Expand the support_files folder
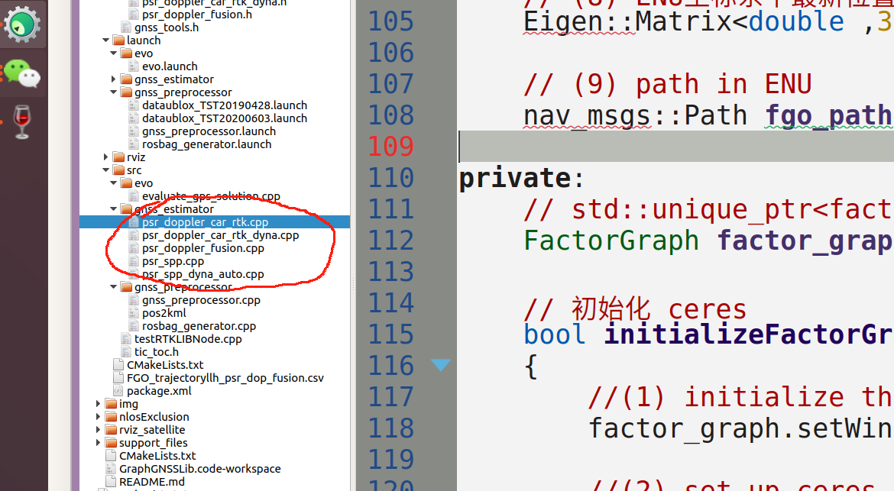Image resolution: width=894 pixels, height=491 pixels. (97, 442)
